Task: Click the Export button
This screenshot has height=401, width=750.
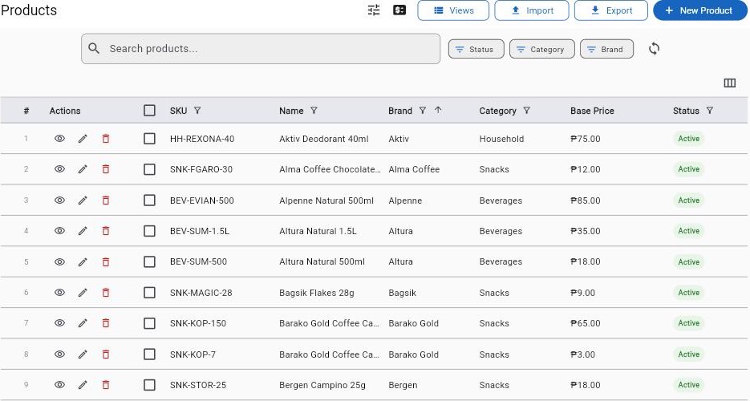Action: (x=611, y=10)
